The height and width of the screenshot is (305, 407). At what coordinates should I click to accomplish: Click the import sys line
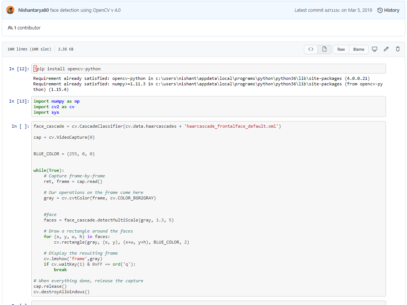pyautogui.click(x=46, y=112)
